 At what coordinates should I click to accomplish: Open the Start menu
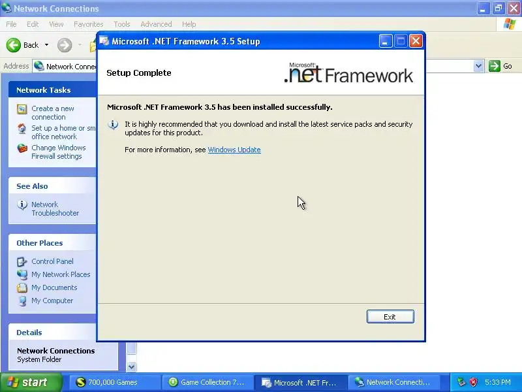31,382
